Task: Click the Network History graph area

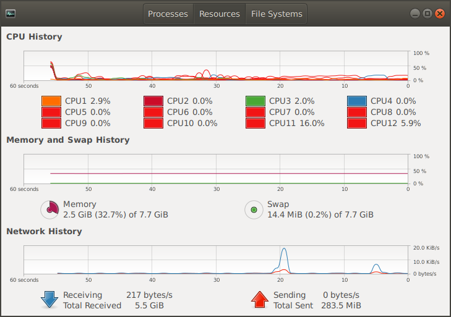Action: pos(216,260)
